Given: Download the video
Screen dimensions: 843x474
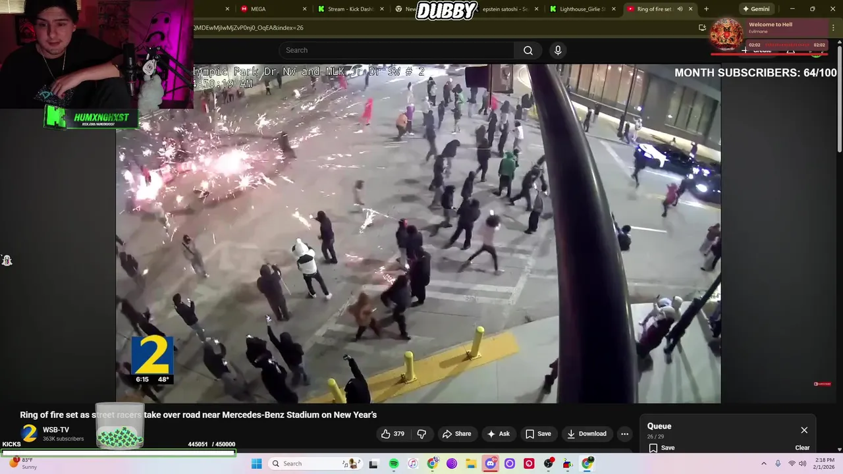Looking at the screenshot, I should tap(586, 434).
